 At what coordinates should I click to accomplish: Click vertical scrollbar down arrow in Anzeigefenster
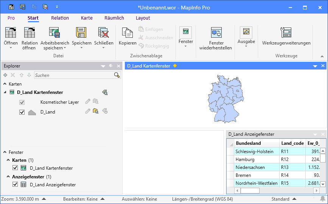click(323, 184)
